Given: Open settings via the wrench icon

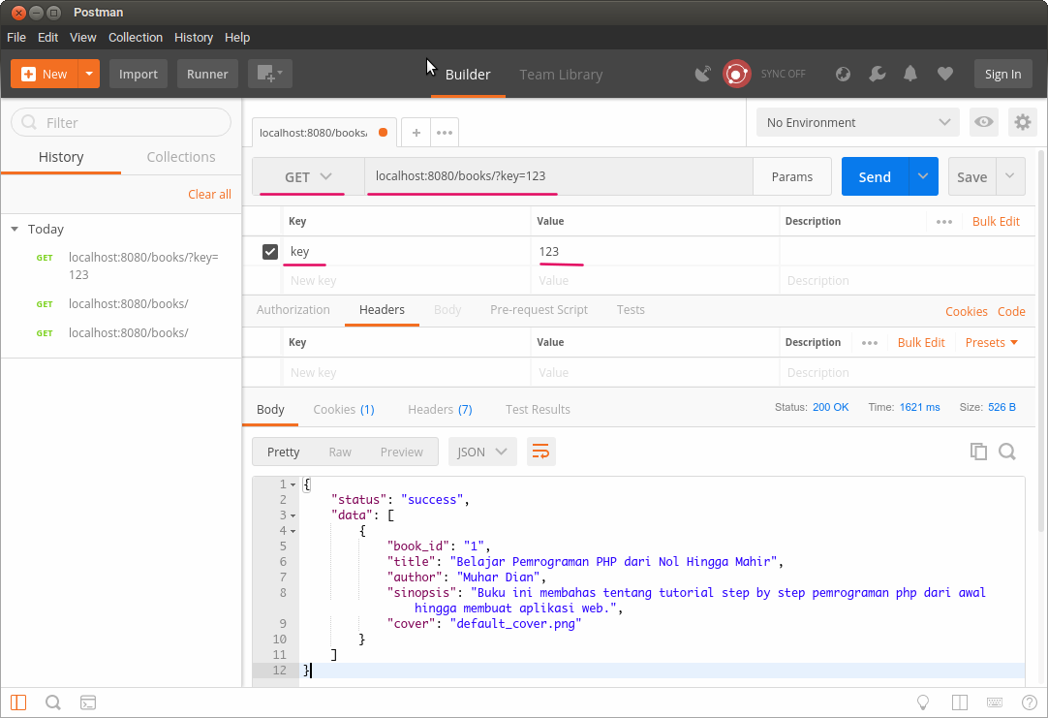Looking at the screenshot, I should (x=877, y=74).
